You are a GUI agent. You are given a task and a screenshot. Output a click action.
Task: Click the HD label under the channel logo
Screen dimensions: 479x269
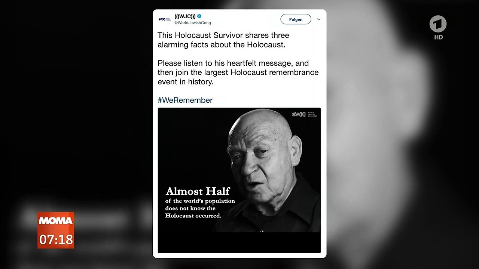tap(439, 37)
